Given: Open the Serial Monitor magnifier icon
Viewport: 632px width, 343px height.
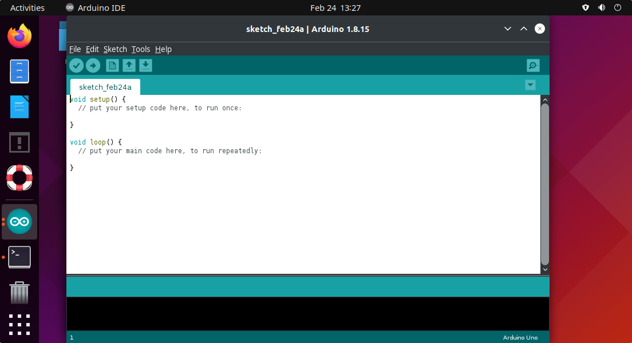Looking at the screenshot, I should [533, 66].
